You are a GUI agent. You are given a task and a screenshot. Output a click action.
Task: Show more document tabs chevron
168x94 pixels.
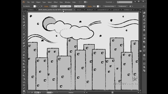[x=140, y=10]
